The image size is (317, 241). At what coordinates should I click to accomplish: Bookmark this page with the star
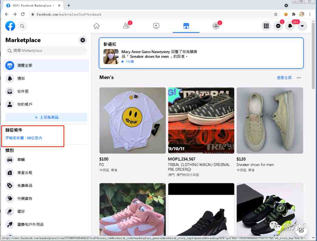[276, 14]
